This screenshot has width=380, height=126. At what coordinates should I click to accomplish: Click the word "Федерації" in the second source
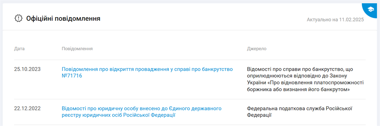[259, 115]
